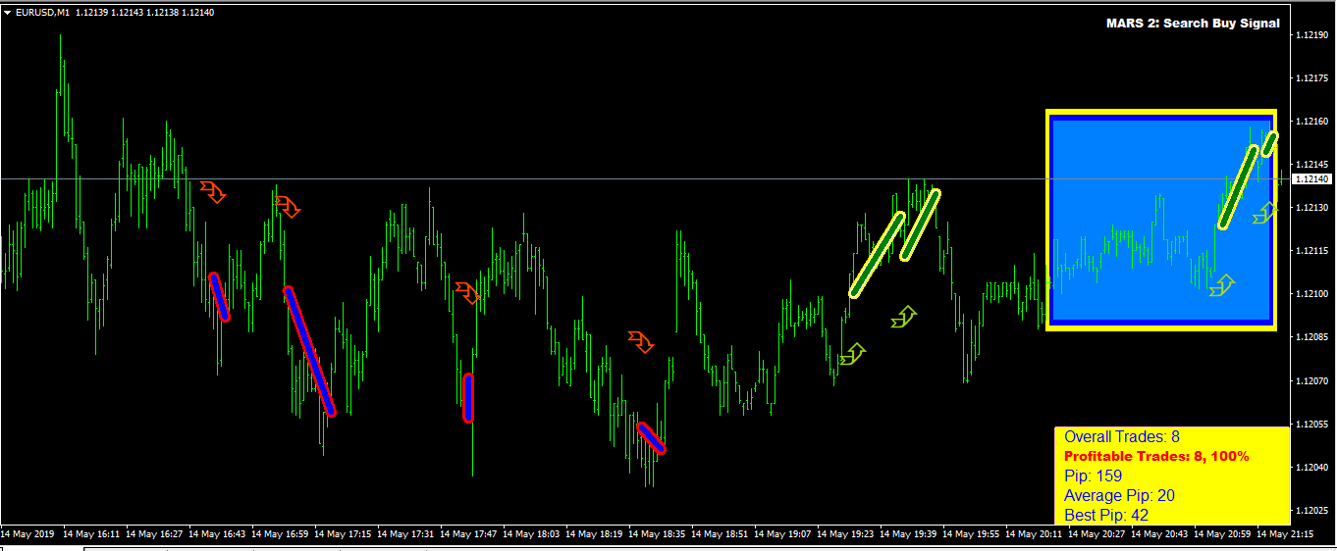The image size is (1337, 551).
Task: Click the Average Pip: 20 statistic
Action: tap(1119, 496)
